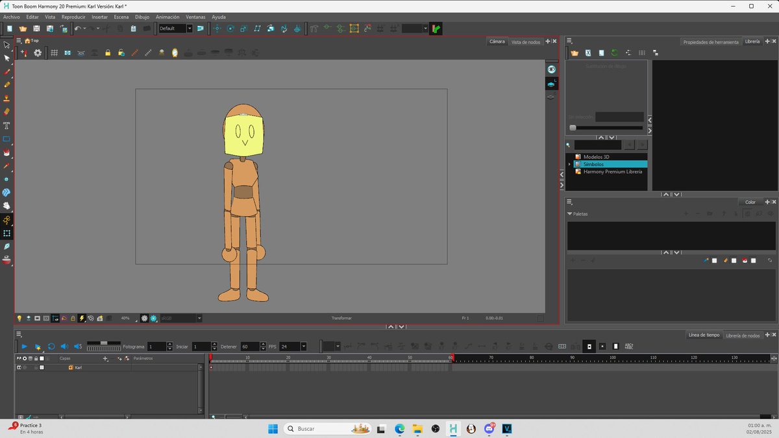
Task: Toggle Karl layer enable checkbox
Action: coord(19,367)
